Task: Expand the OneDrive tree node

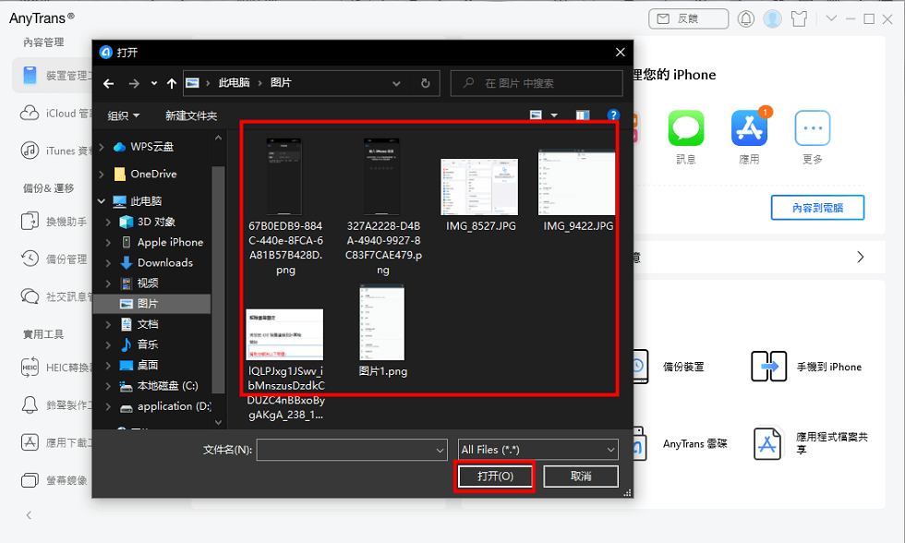Action: click(103, 174)
